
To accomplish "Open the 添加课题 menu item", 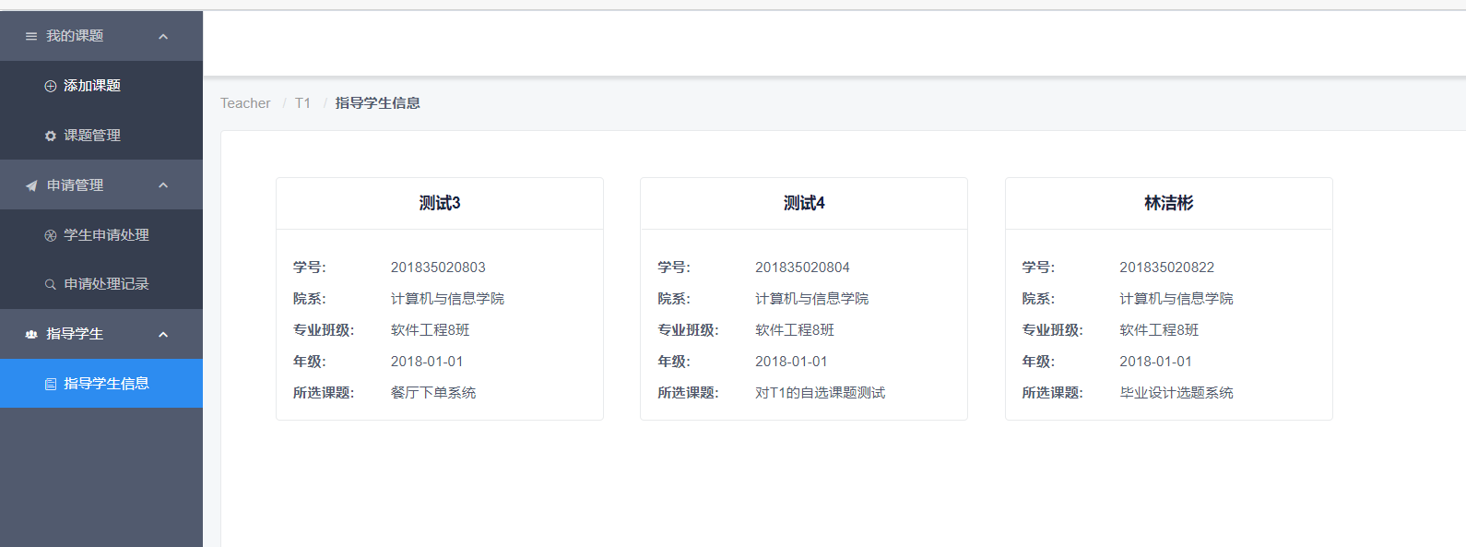I will (x=101, y=86).
